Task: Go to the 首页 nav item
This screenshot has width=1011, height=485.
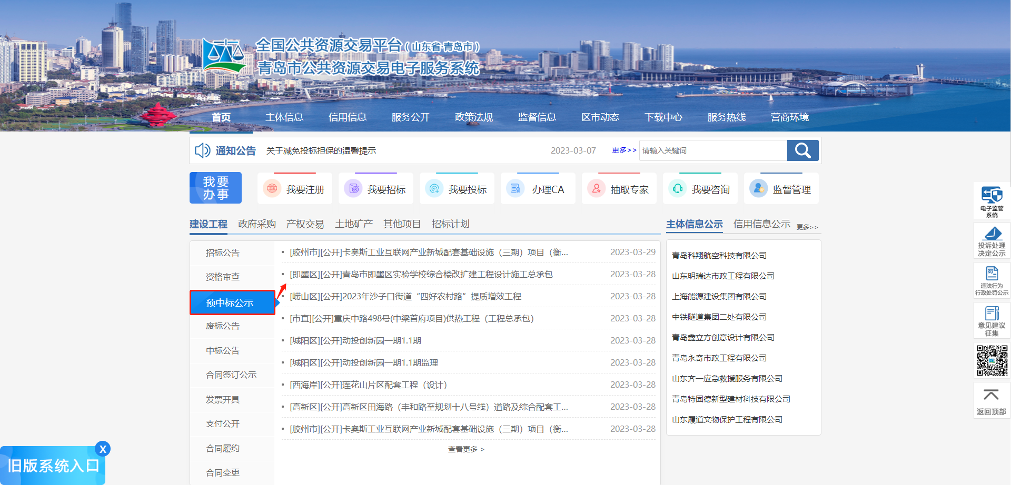Action: click(221, 117)
